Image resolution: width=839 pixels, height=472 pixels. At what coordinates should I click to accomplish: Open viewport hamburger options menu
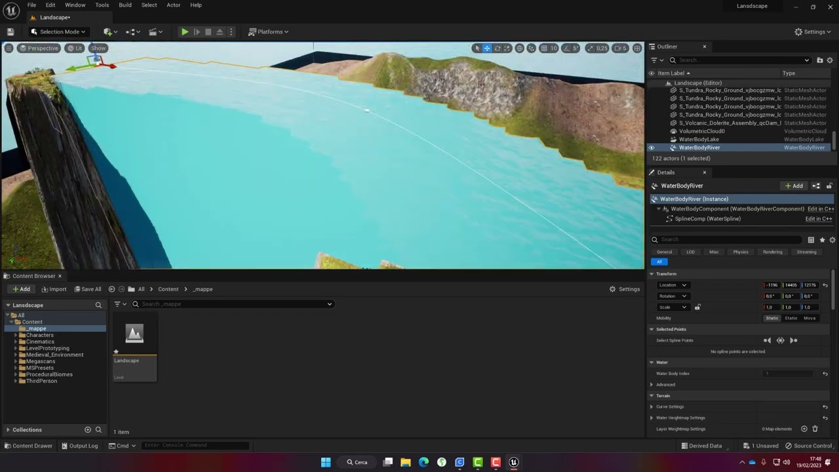click(9, 48)
